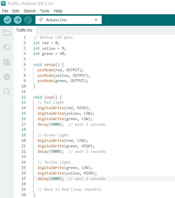The width and height of the screenshot is (175, 198).
Task: Click line number 30 in the gutter
Action: point(24,195)
